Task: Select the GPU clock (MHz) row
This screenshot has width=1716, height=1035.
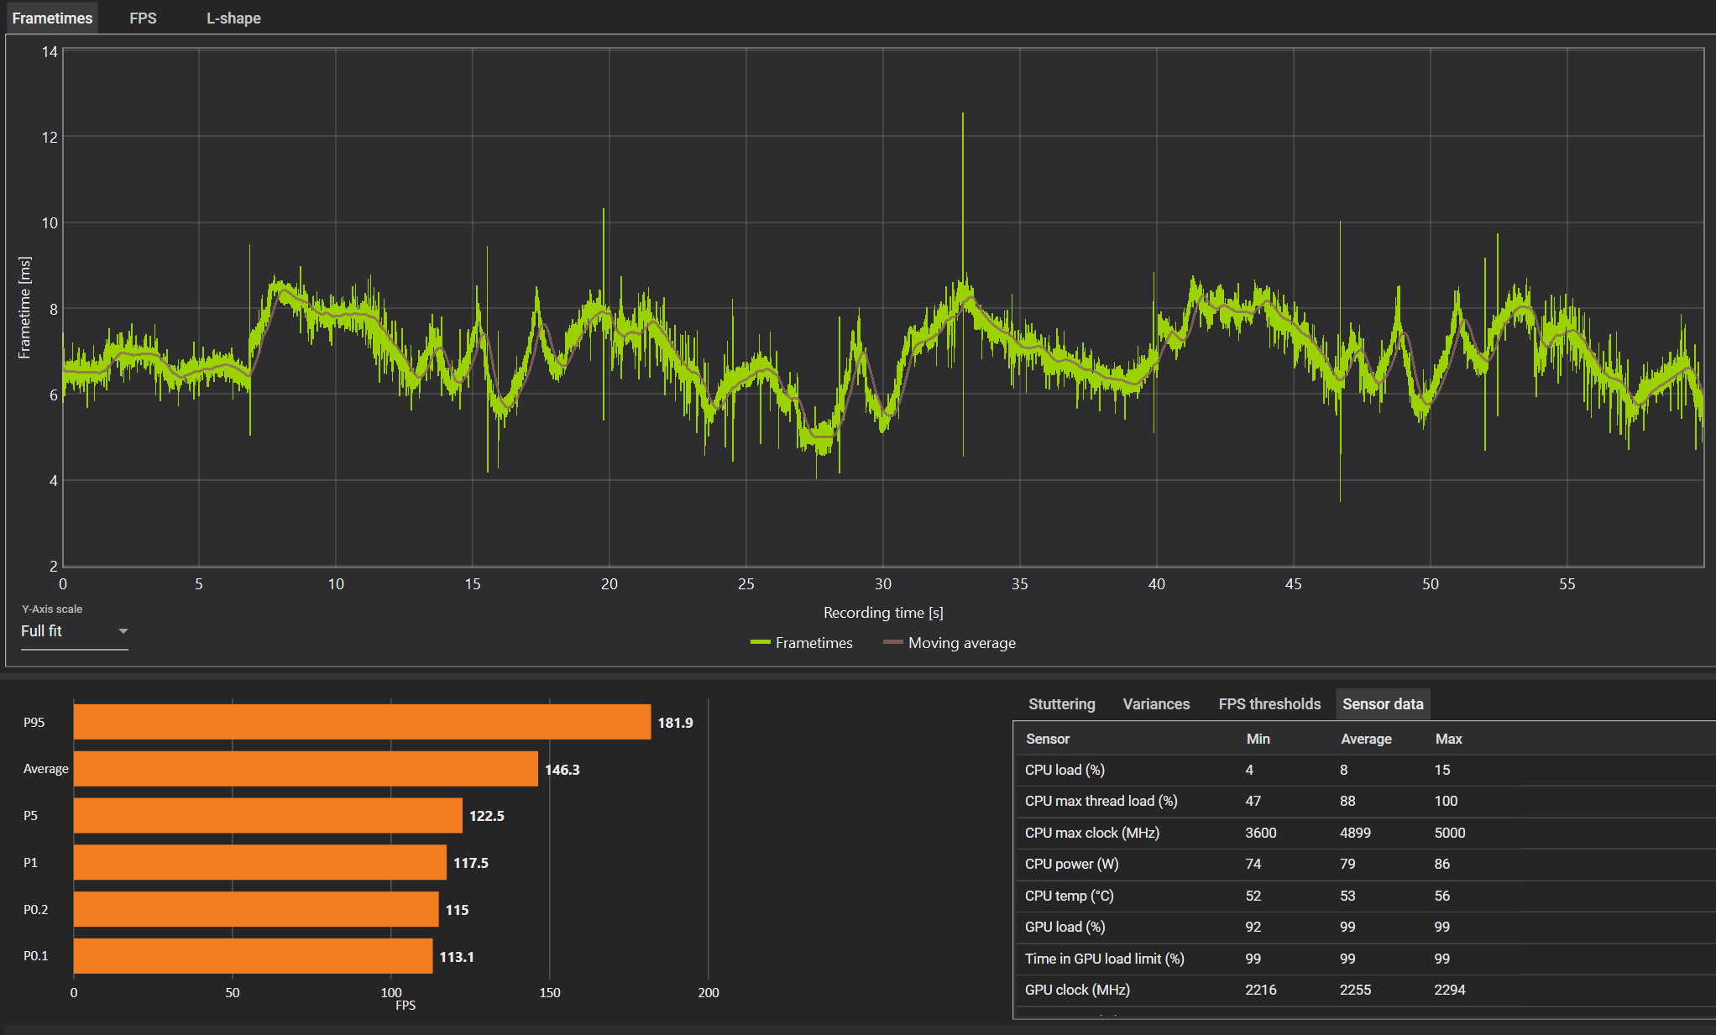Action: click(1077, 990)
